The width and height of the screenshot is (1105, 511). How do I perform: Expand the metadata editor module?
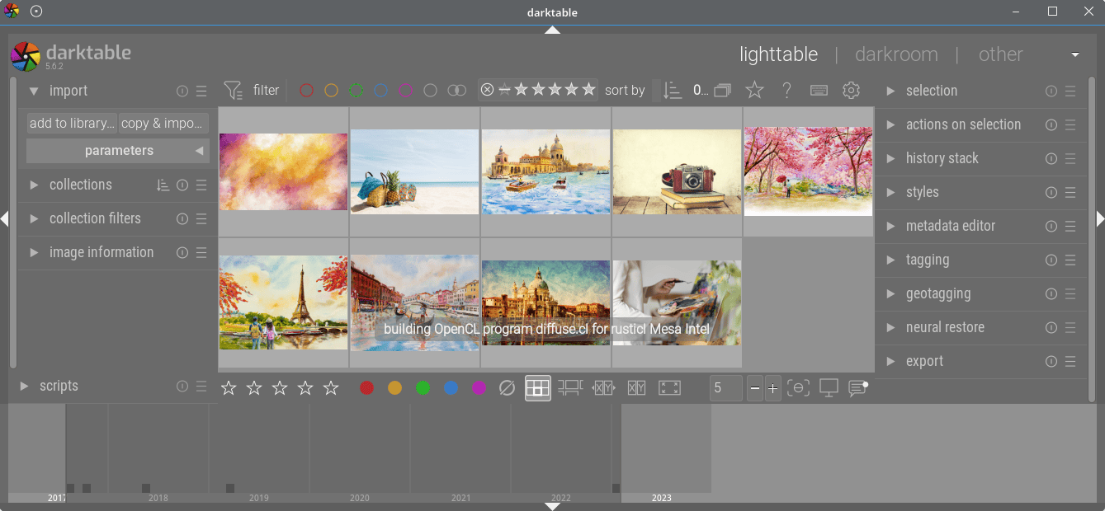[x=890, y=227]
